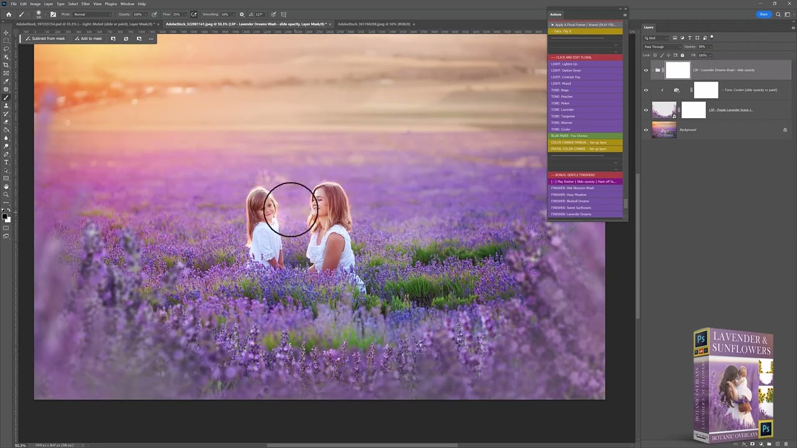The width and height of the screenshot is (797, 448).
Task: Turn layer filtering on or off
Action: (x=712, y=38)
